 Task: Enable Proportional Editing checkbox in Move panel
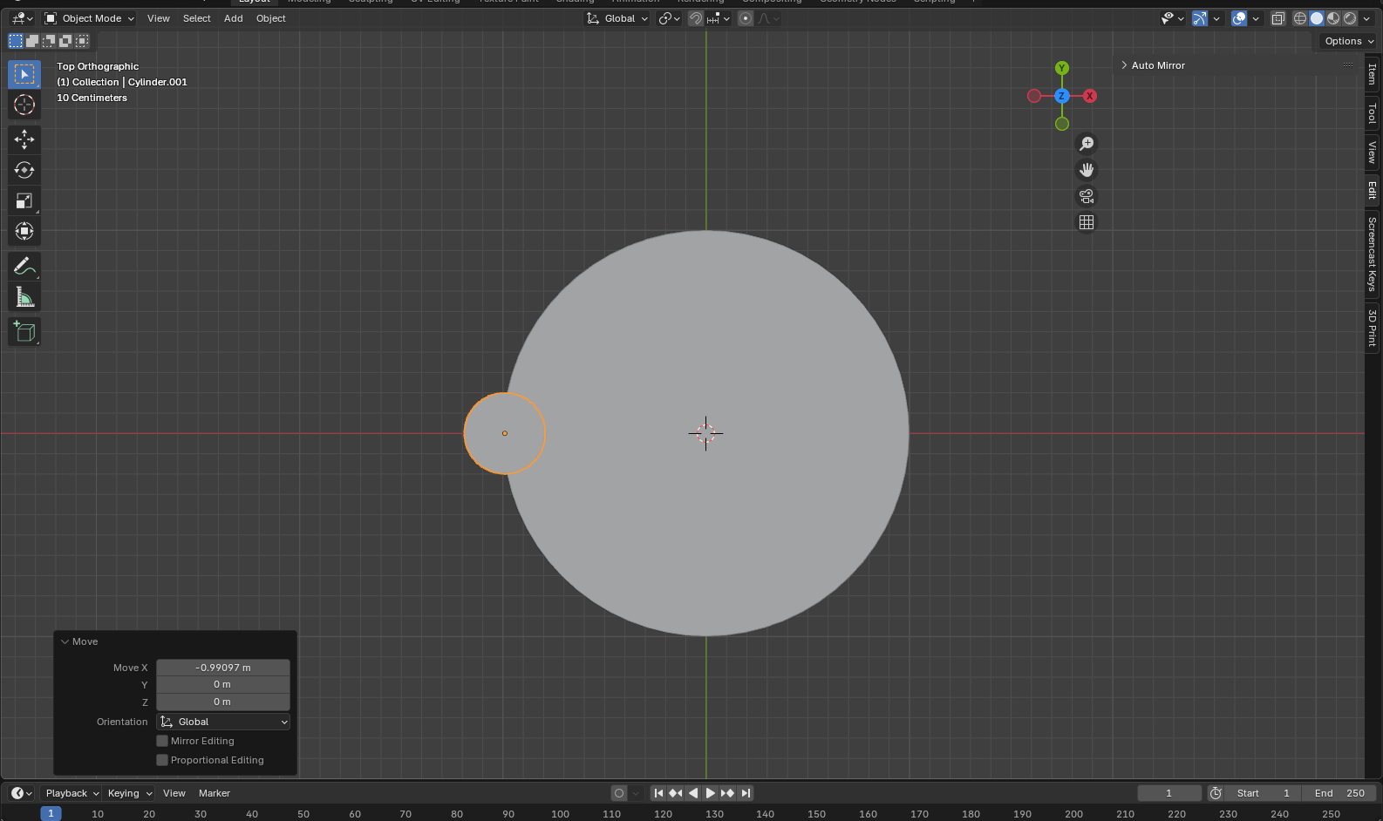coord(162,760)
